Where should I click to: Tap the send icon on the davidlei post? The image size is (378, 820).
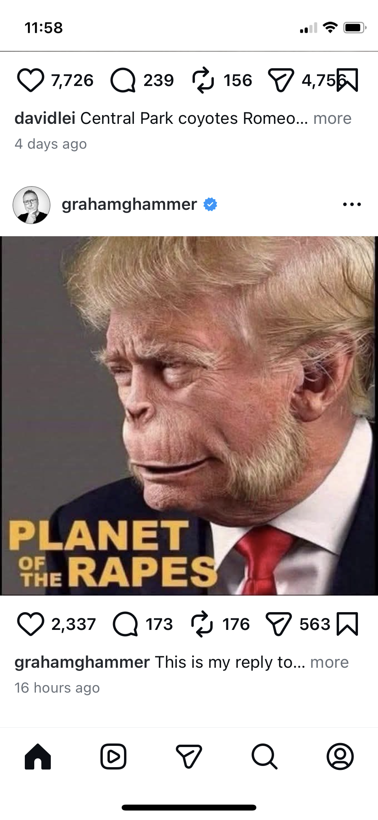pos(281,80)
